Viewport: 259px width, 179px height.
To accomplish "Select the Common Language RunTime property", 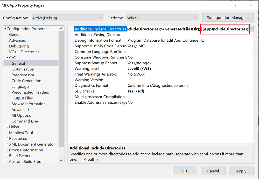I will pyautogui.click(x=100, y=51).
